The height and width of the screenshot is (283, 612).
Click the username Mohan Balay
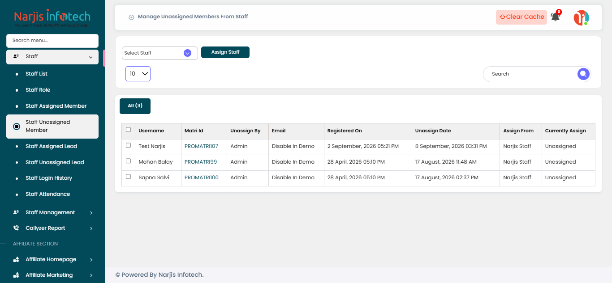tap(155, 162)
